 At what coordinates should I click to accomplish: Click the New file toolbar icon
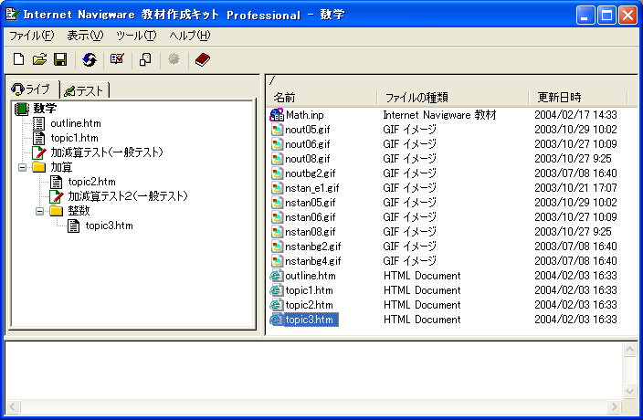pyautogui.click(x=18, y=59)
